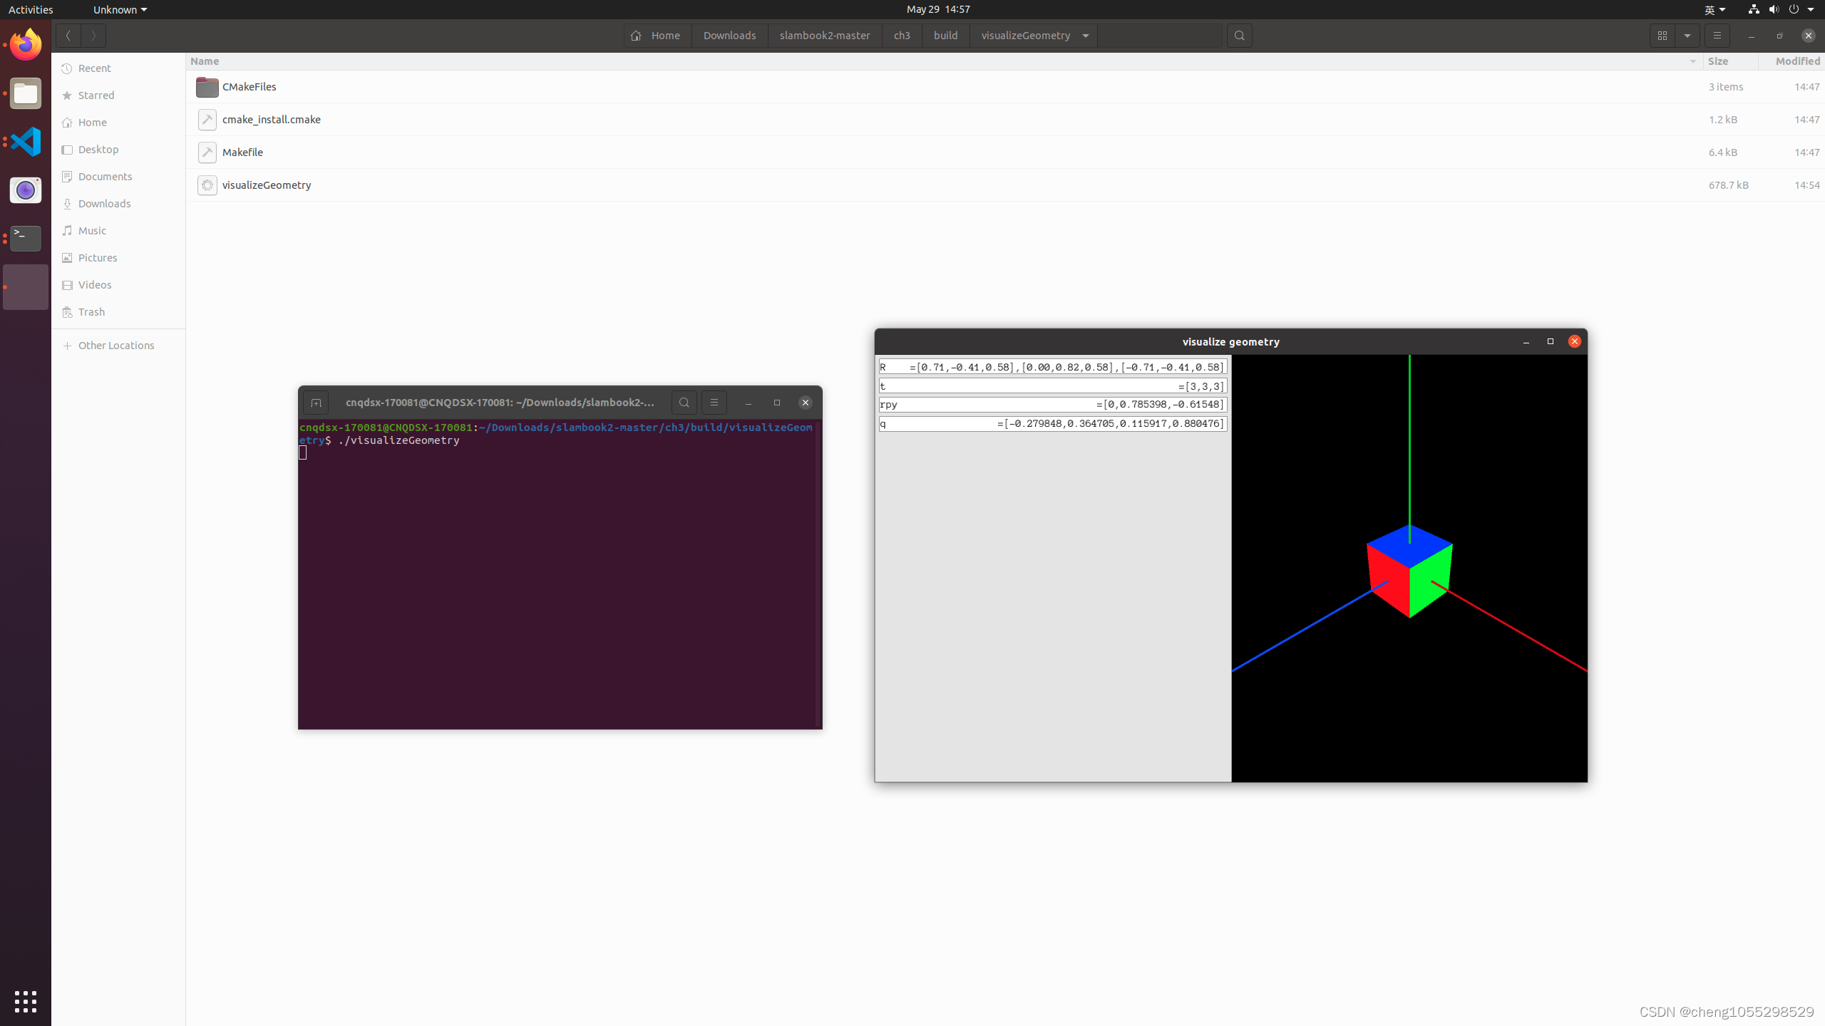Click the terminal search icon
This screenshot has height=1026, width=1825.
(x=684, y=403)
